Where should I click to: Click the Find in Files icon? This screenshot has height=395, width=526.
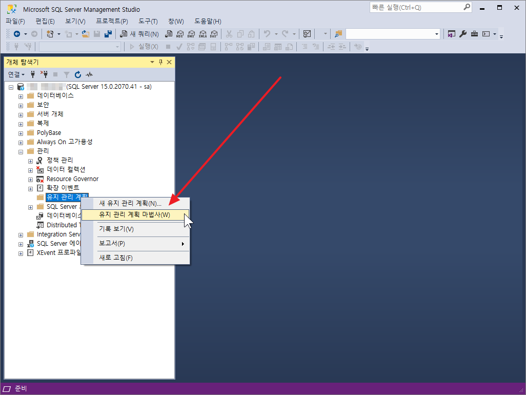[x=338, y=34]
